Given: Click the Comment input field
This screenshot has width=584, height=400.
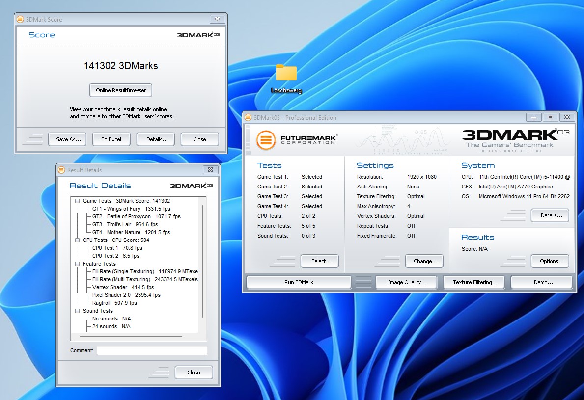Looking at the screenshot, I should [152, 350].
